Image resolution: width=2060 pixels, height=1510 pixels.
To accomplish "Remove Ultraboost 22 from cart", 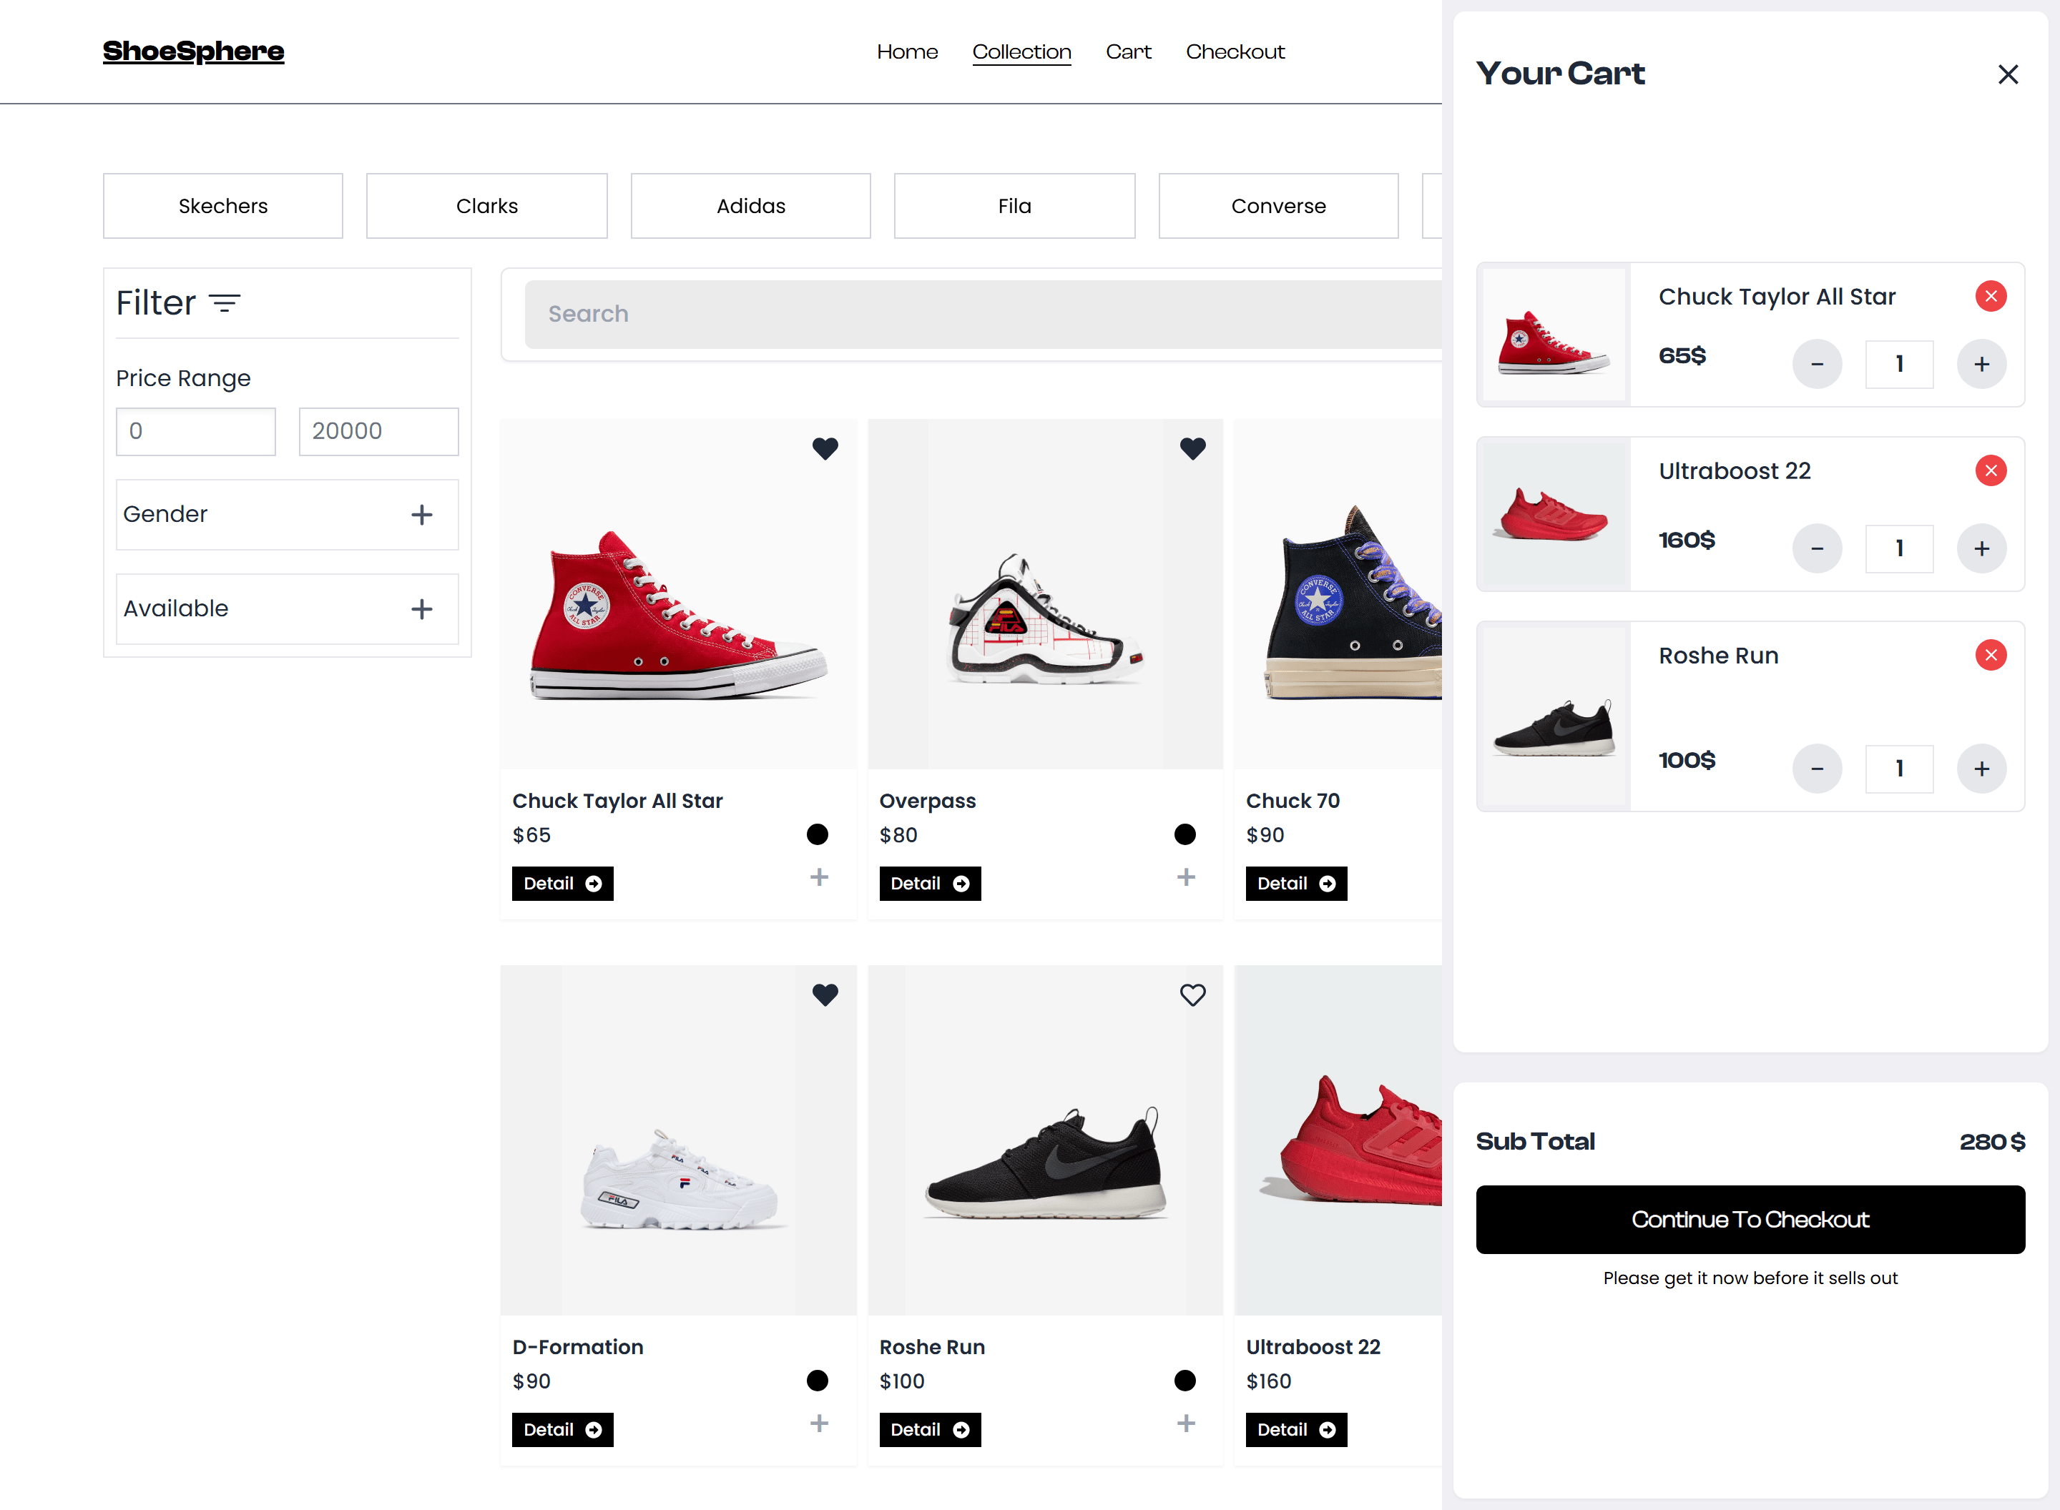I will point(1991,470).
